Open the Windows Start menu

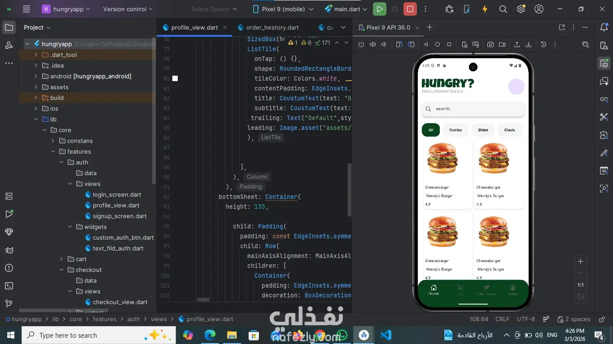click(x=11, y=335)
